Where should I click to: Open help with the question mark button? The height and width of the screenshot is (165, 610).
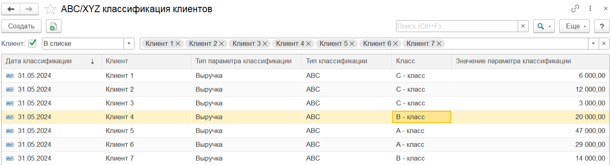point(601,26)
